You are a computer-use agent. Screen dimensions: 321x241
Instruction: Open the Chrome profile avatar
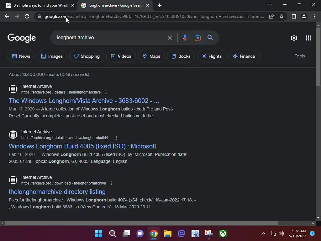point(304,16)
